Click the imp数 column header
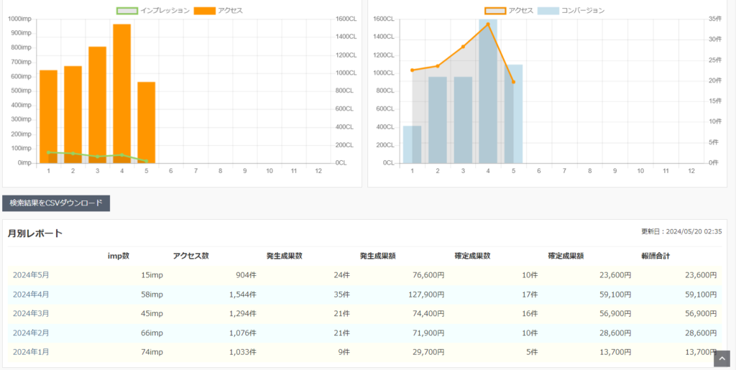The width and height of the screenshot is (736, 370). point(119,256)
